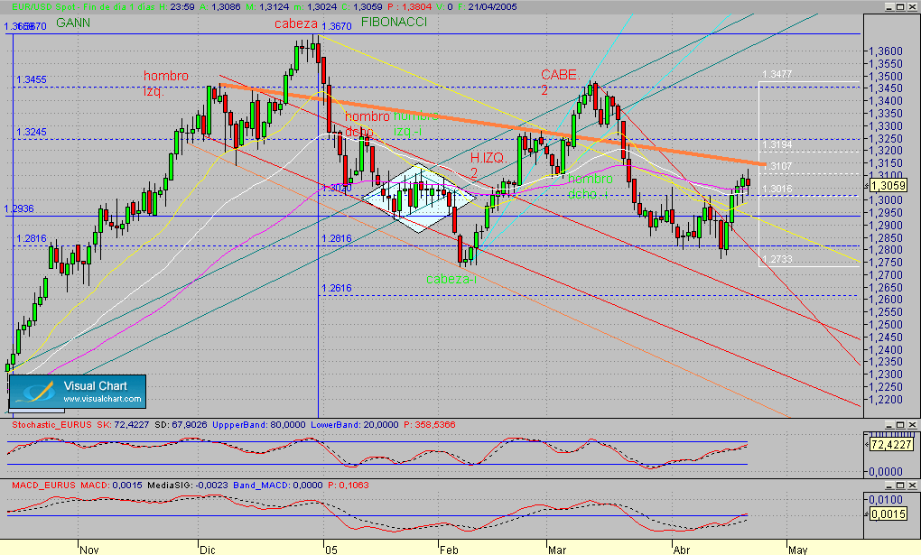Minimize the main EUR/USD chart window
Viewport: 921px width, 555px height.
coord(889,7)
